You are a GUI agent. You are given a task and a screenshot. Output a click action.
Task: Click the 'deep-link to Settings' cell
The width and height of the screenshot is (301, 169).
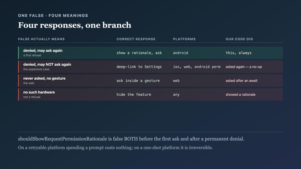[x=139, y=67]
